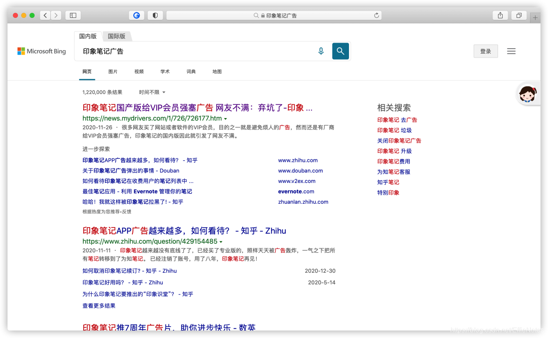Focus the Bing search input box
548x338 pixels.
tap(196, 51)
